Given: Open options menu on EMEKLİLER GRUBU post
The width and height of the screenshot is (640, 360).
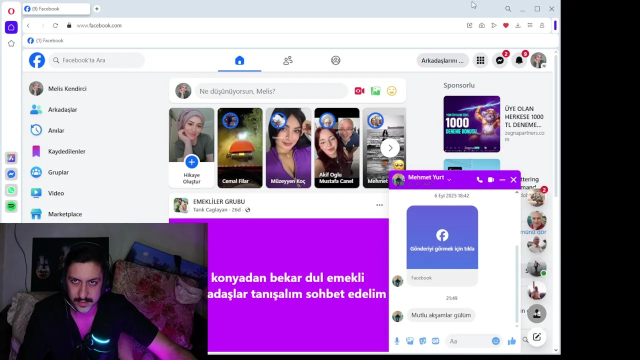Looking at the screenshot, I should coord(379,205).
